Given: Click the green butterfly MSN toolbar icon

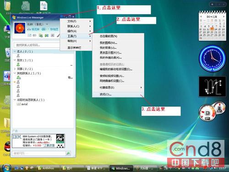Looking at the screenshot, I should (x=47, y=35).
